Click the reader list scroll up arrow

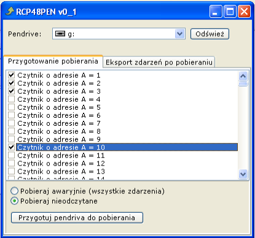pos(243,76)
